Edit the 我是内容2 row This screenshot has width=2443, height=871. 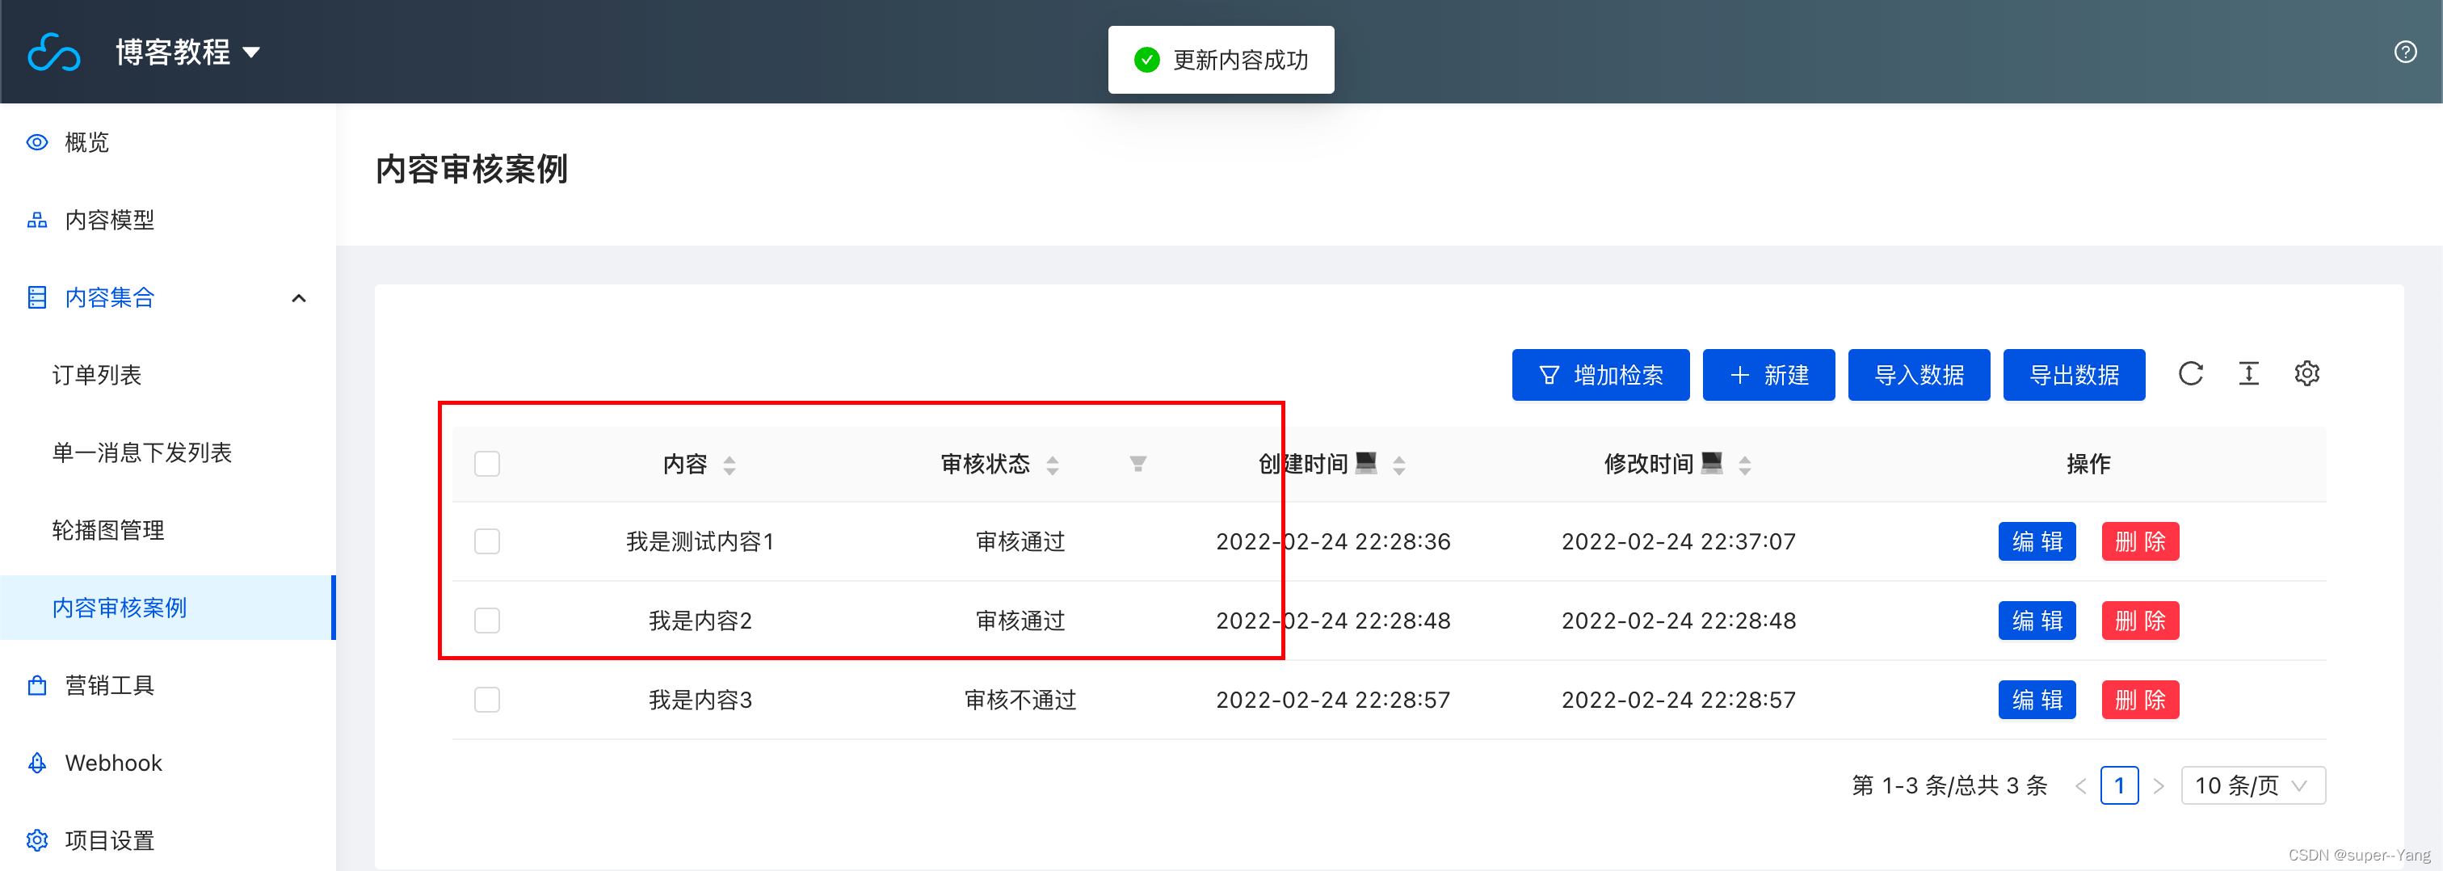pyautogui.click(x=2037, y=621)
